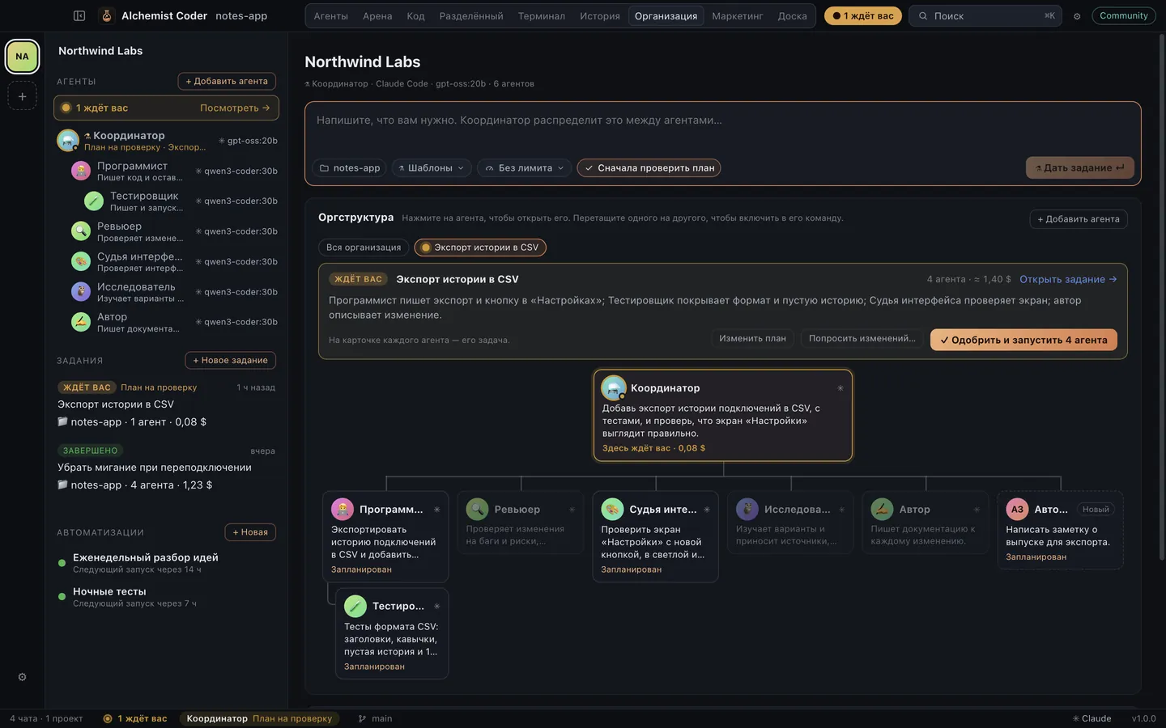Select the NA workspace avatar
The image size is (1166, 728).
click(x=22, y=57)
